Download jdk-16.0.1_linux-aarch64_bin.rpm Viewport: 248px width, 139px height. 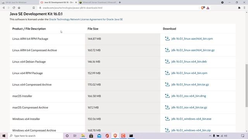pos(192,39)
